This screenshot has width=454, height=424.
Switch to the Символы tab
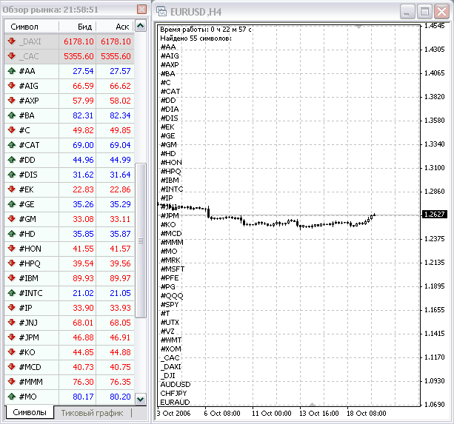tap(30, 412)
